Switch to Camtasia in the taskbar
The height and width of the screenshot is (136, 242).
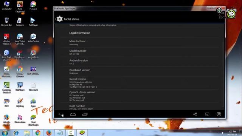click(71, 133)
